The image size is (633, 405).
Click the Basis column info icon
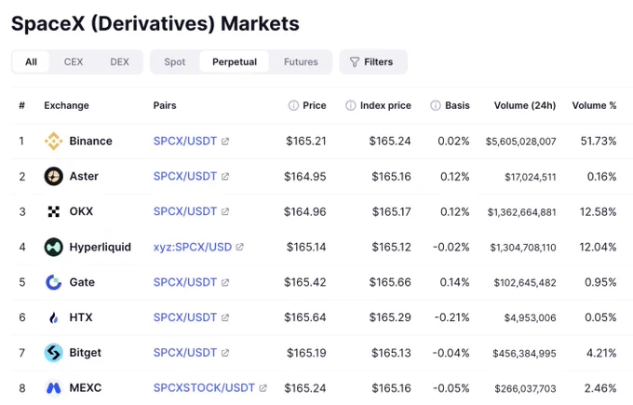(x=436, y=105)
